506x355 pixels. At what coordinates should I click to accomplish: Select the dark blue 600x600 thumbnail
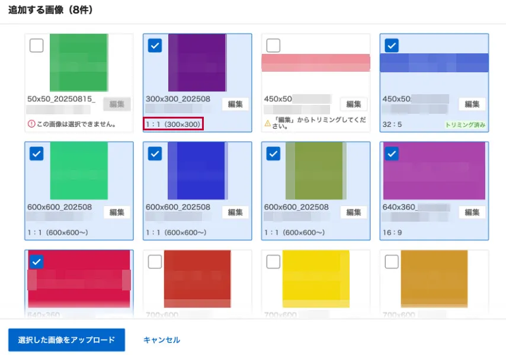point(197,170)
